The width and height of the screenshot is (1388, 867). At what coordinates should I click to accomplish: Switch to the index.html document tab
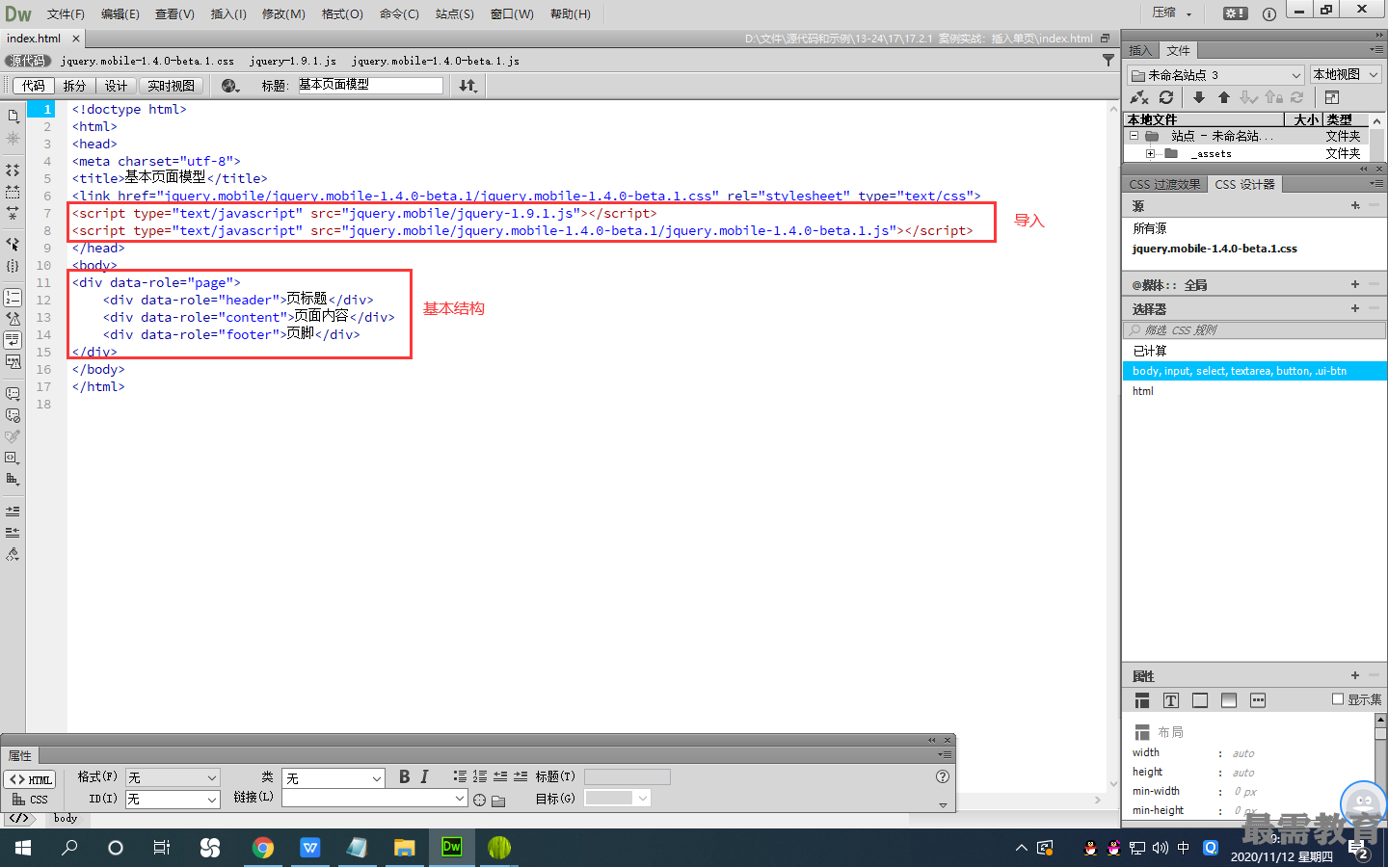pyautogui.click(x=34, y=39)
